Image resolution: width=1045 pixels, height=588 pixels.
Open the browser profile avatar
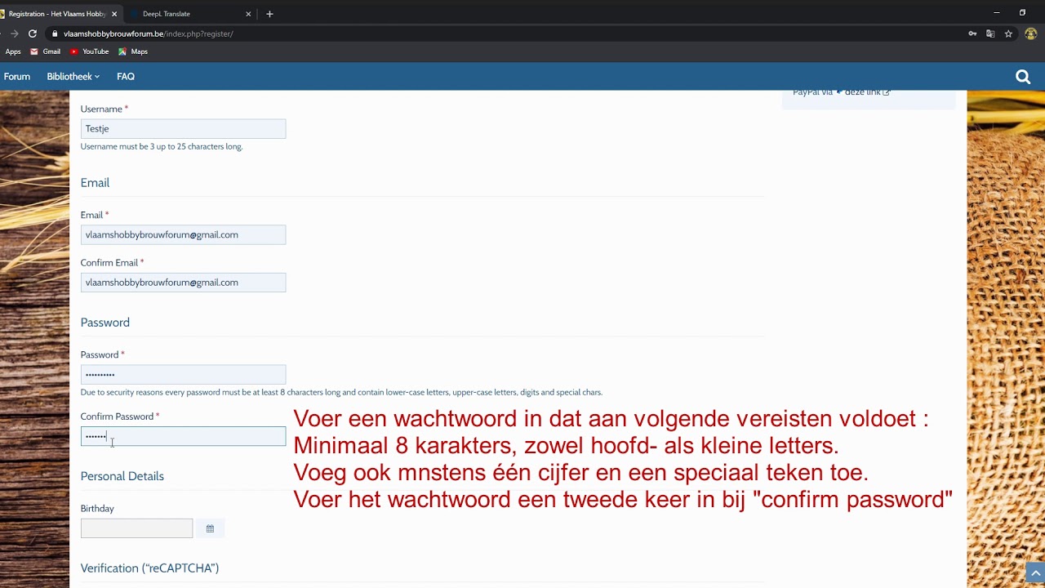coord(1030,33)
